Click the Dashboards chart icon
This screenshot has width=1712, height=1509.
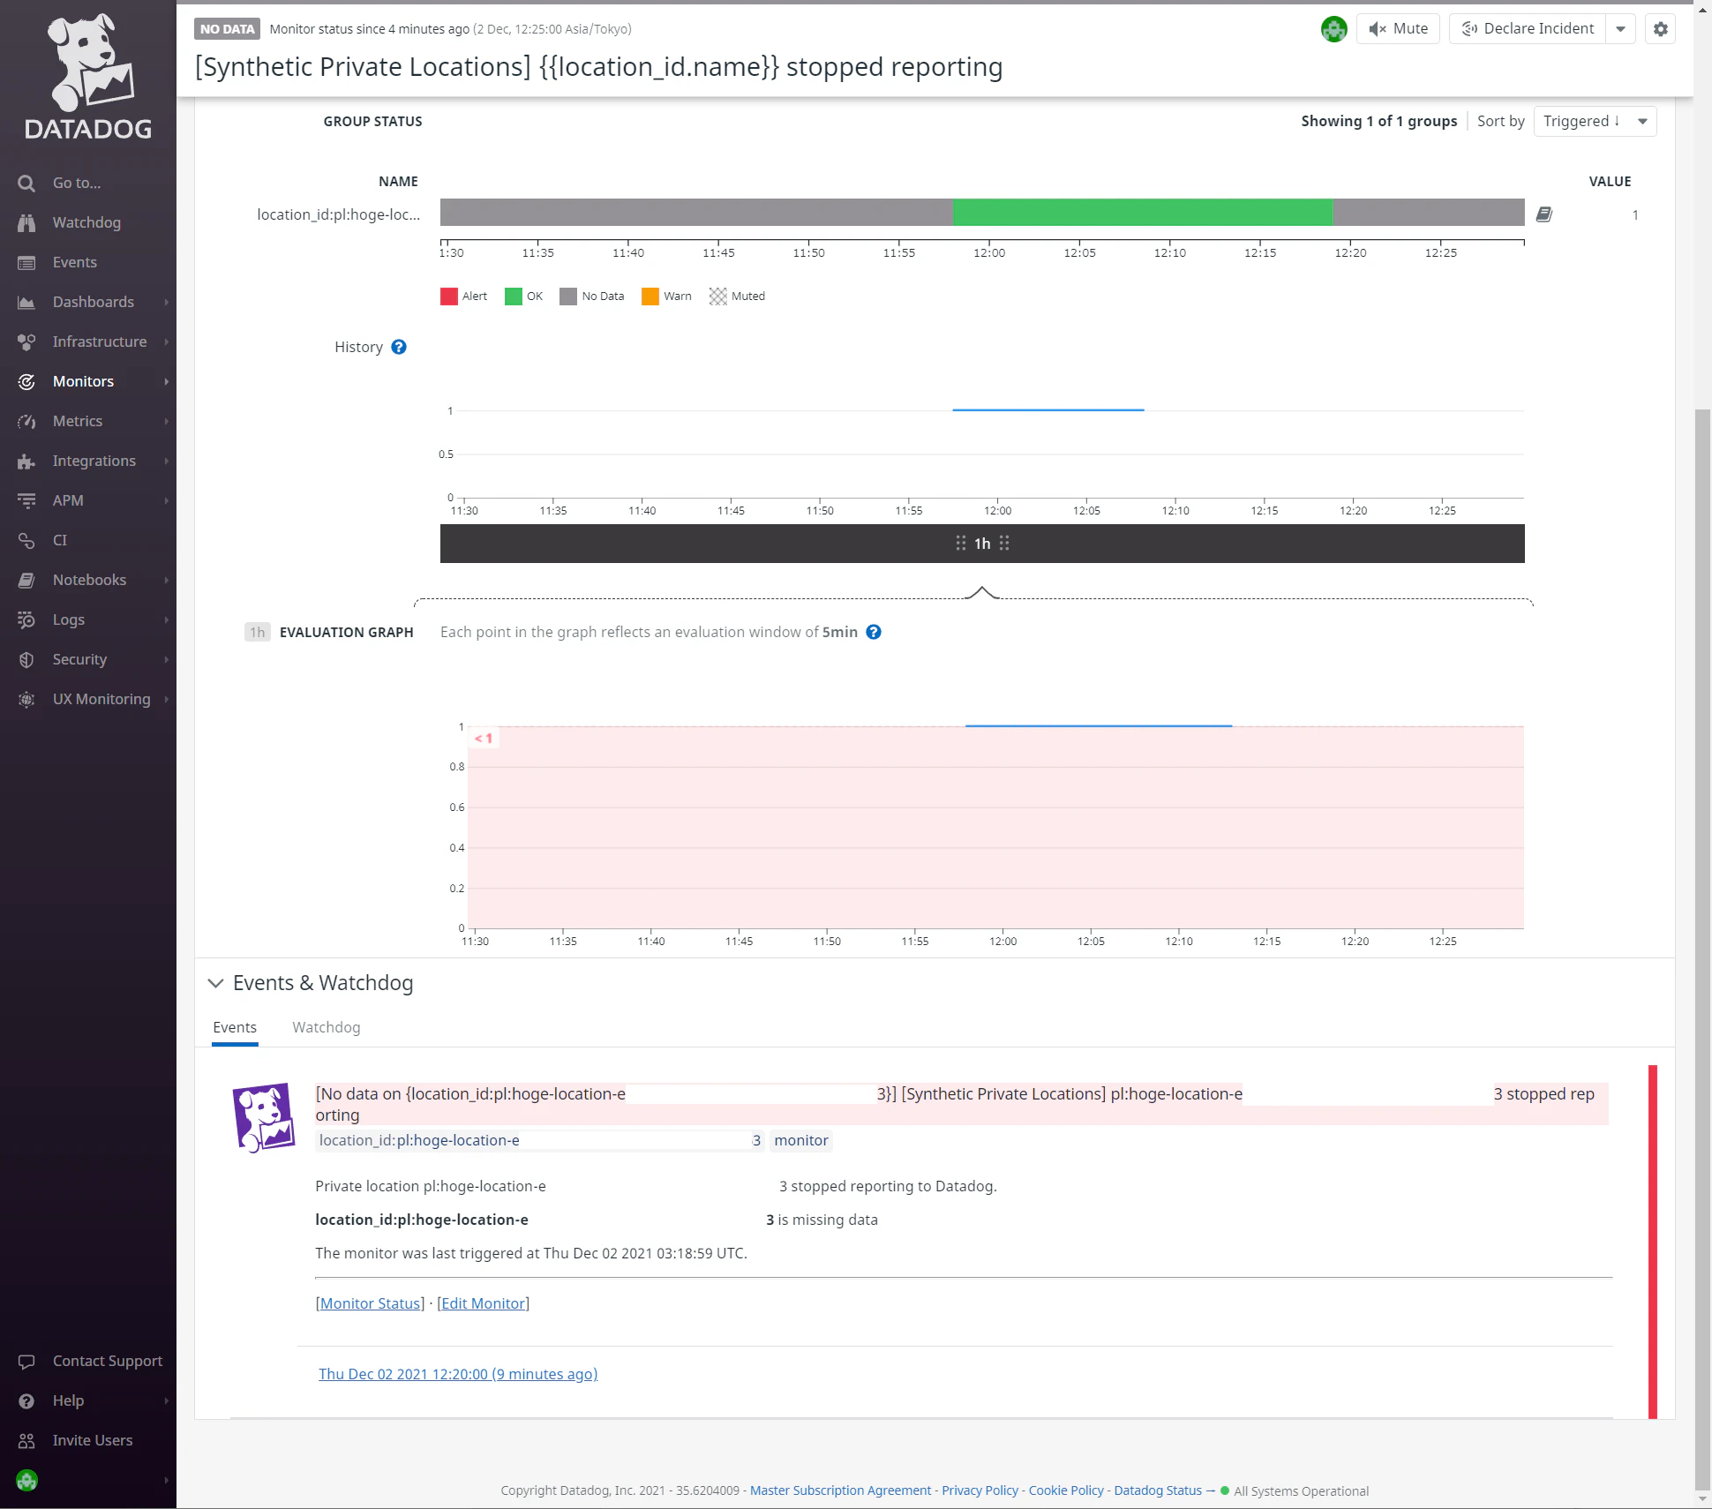26,303
